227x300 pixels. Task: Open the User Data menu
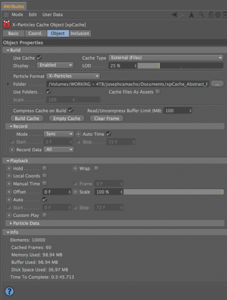pyautogui.click(x=53, y=15)
